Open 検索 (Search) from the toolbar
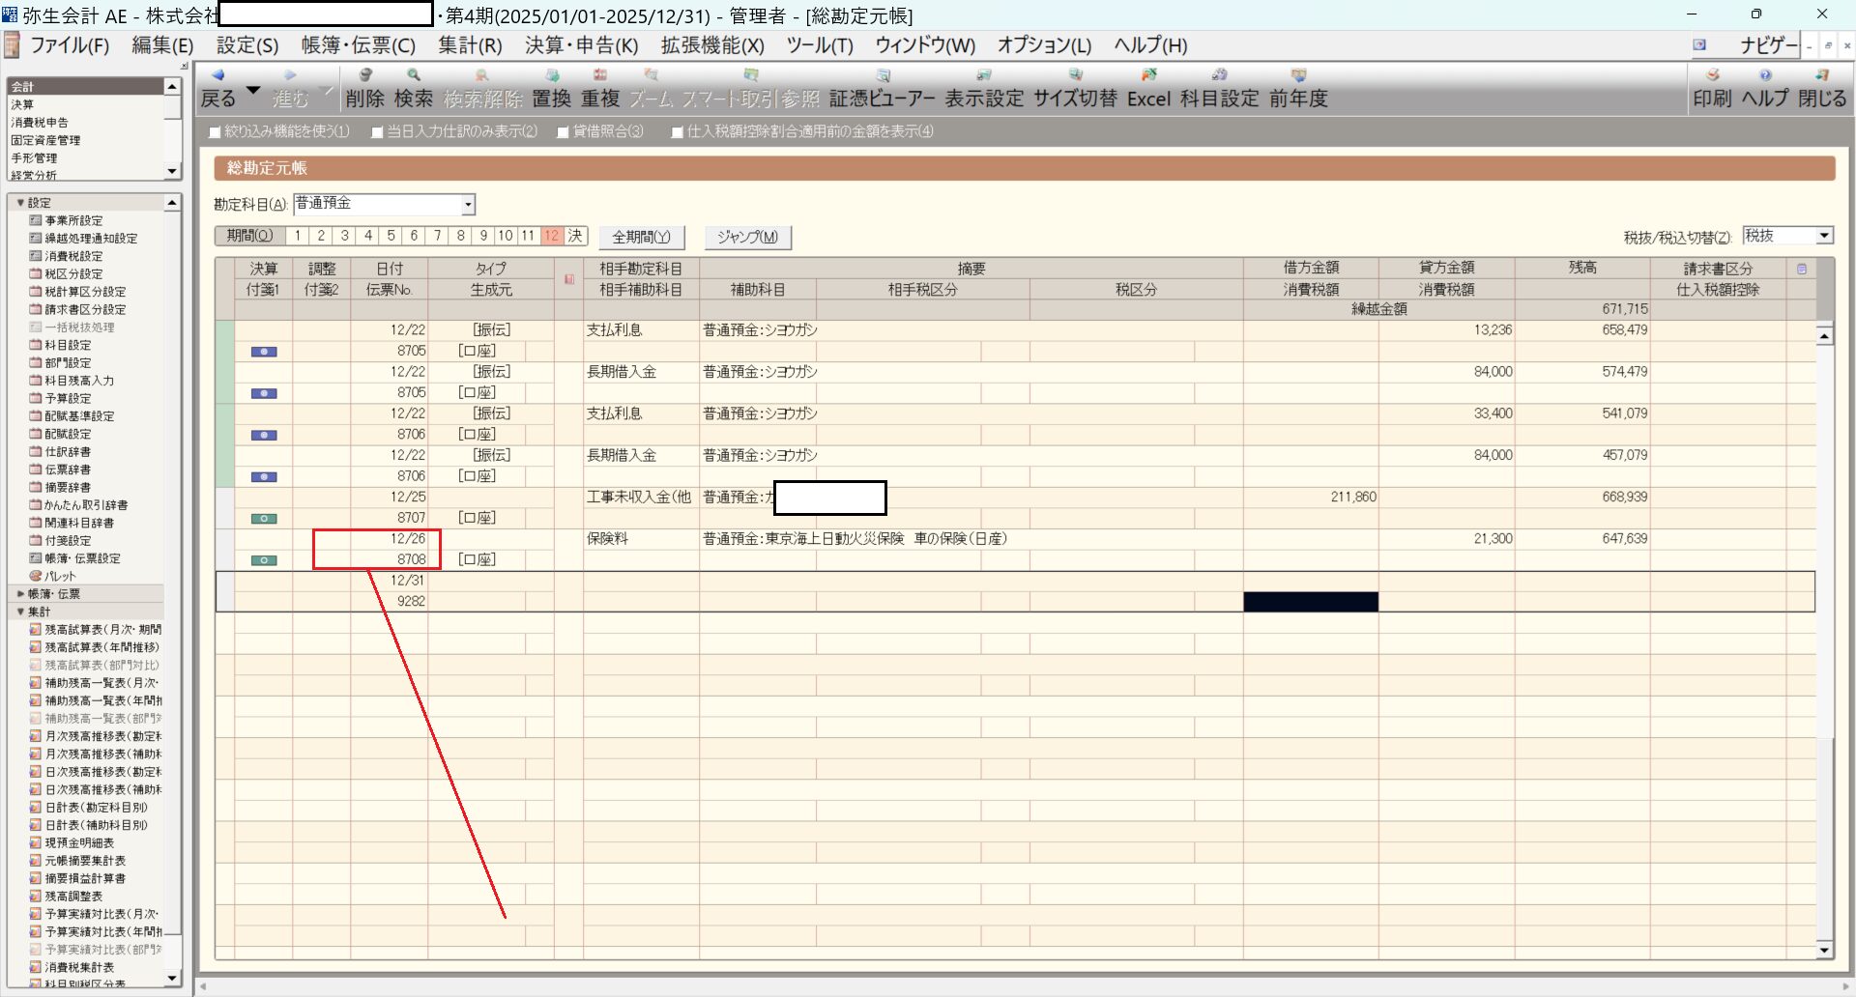 414,87
